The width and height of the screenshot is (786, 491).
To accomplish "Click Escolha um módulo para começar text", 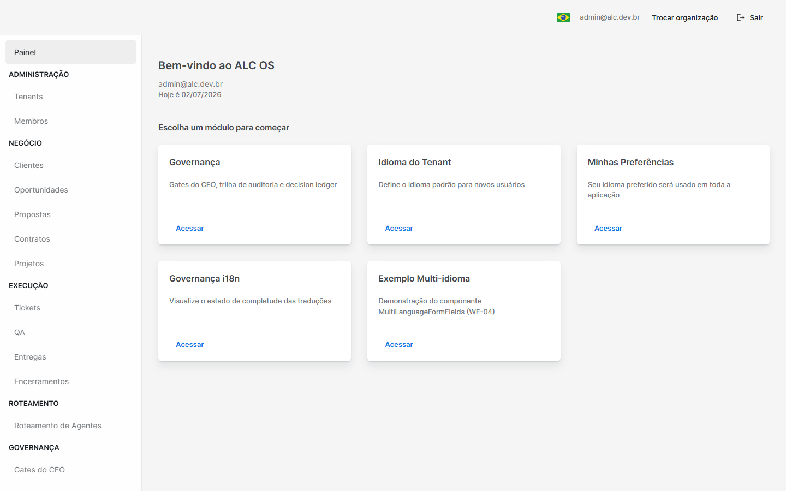I will point(224,128).
